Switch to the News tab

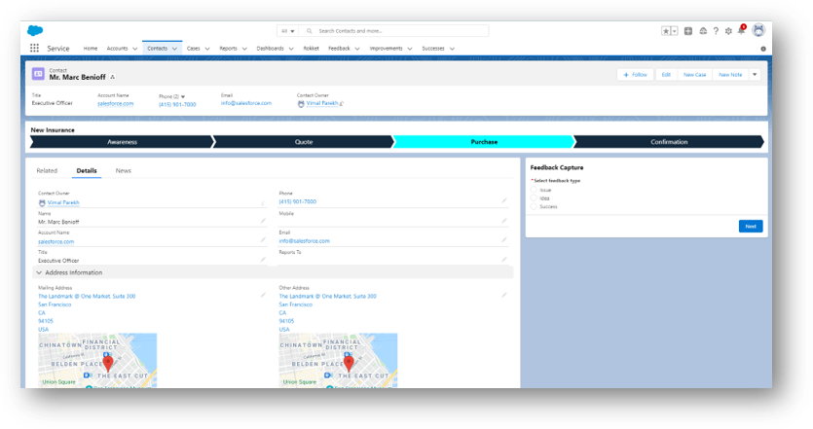[x=124, y=170]
